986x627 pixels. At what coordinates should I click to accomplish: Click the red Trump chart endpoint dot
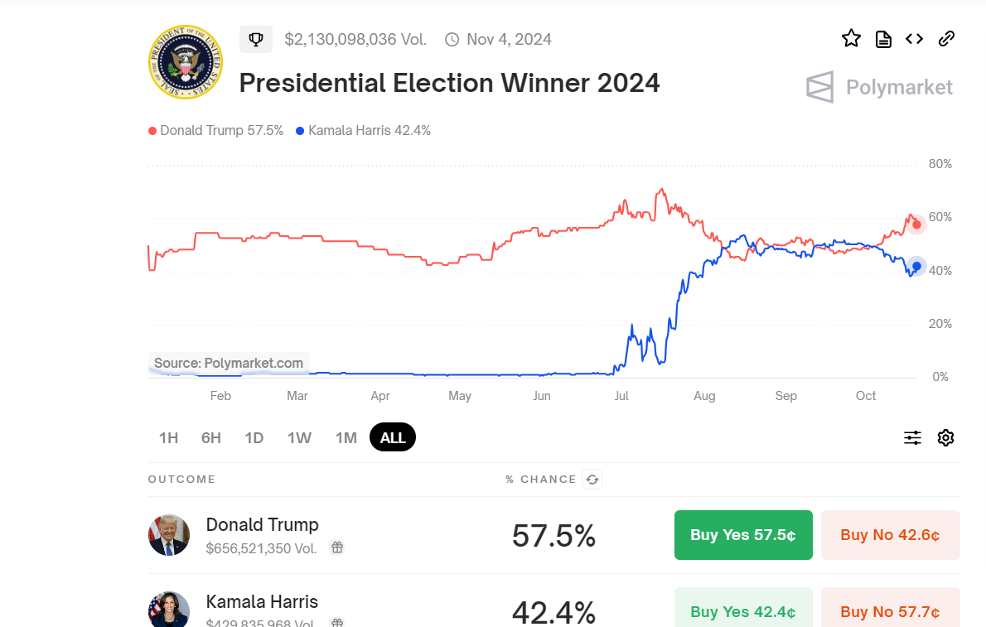click(916, 224)
